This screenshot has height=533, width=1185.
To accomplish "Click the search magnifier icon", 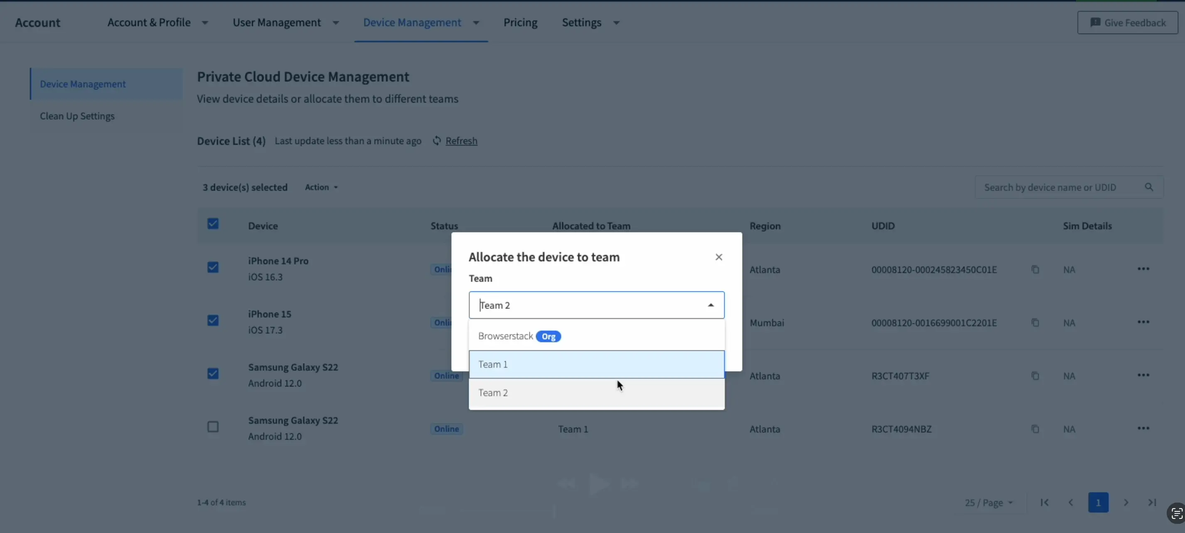I will [1149, 187].
